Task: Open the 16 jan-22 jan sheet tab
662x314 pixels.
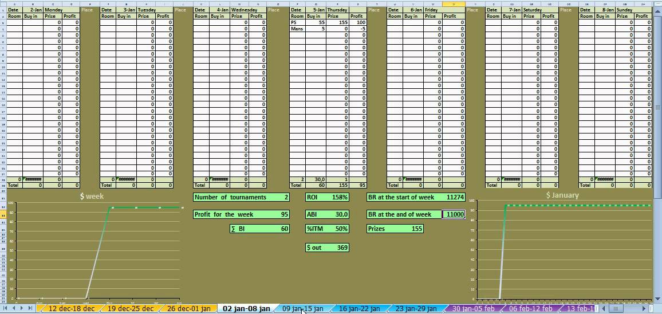Action: [x=359, y=308]
